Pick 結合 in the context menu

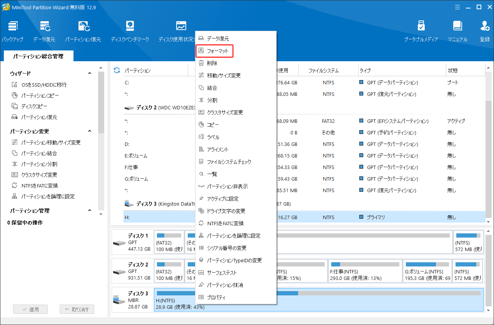(235, 88)
